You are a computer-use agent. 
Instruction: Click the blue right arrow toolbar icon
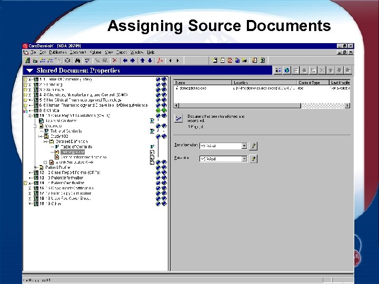tap(133, 60)
